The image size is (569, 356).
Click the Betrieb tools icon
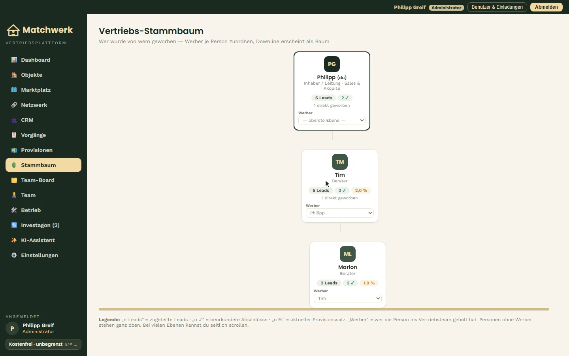point(14,210)
